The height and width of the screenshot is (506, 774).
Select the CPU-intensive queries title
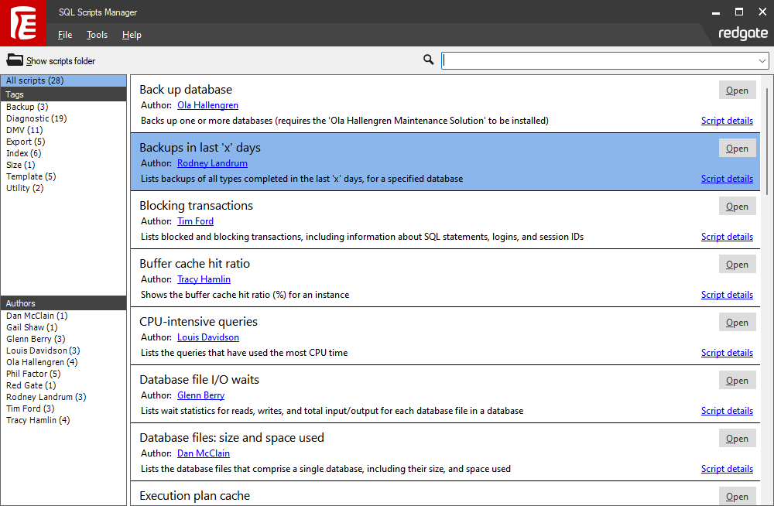[198, 321]
